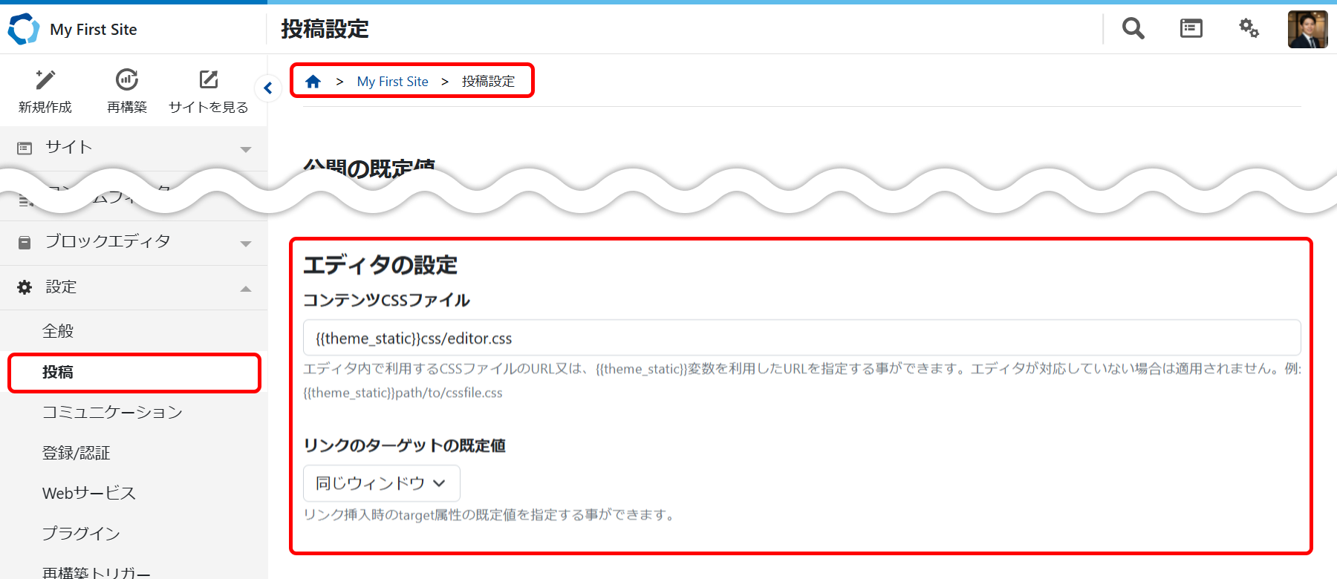
Task: Click My First Site breadcrumb link
Action: coord(392,82)
